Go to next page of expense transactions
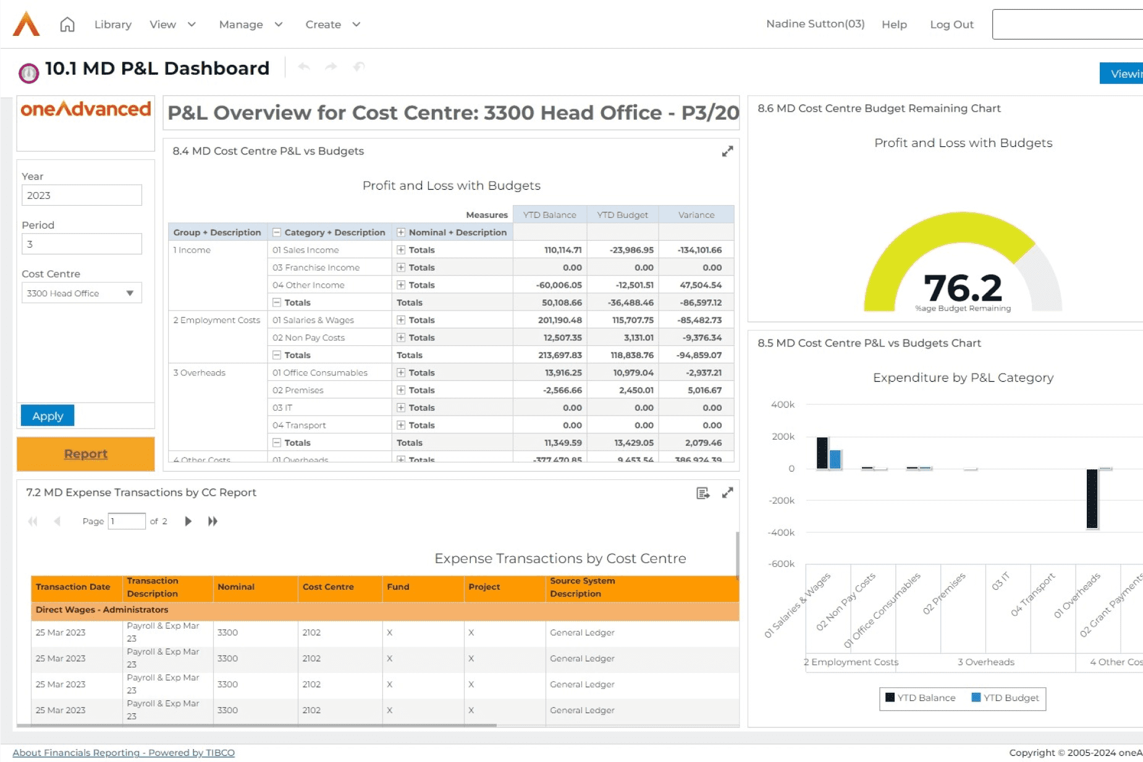The image size is (1143, 762). click(x=188, y=521)
